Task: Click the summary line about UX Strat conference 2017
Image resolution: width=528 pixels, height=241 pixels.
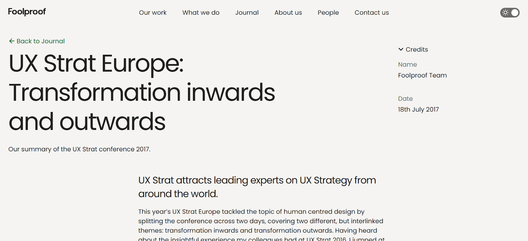Action: [x=80, y=149]
